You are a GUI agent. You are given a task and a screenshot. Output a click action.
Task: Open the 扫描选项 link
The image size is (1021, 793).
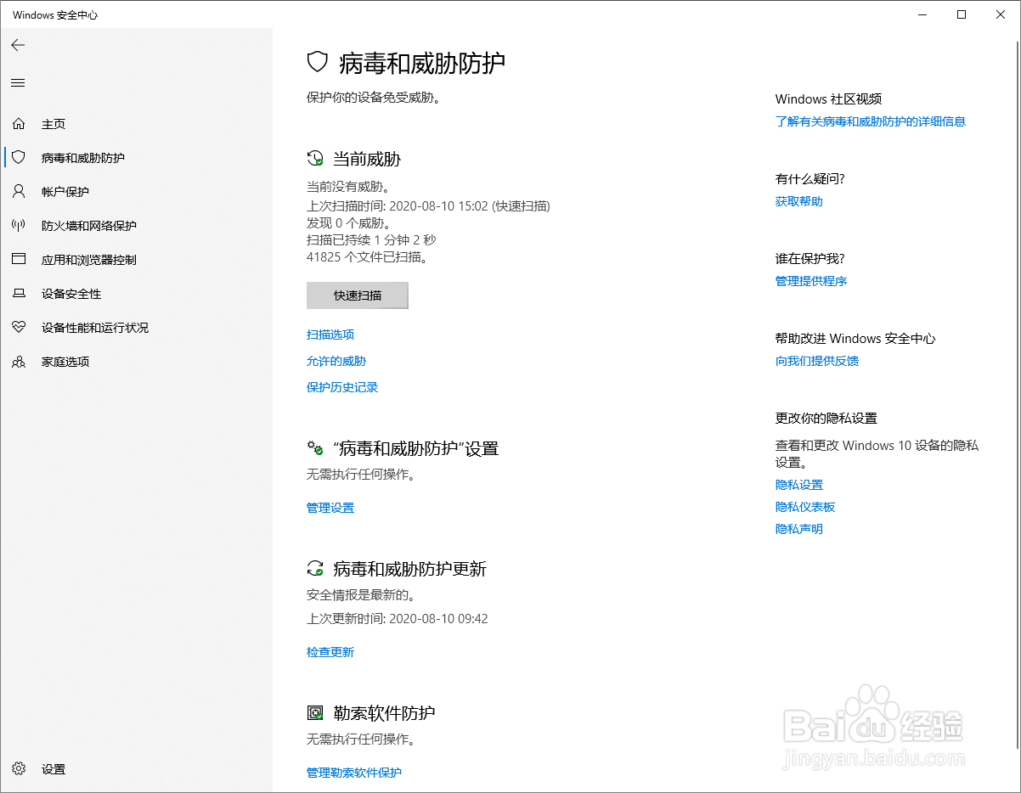coord(330,335)
